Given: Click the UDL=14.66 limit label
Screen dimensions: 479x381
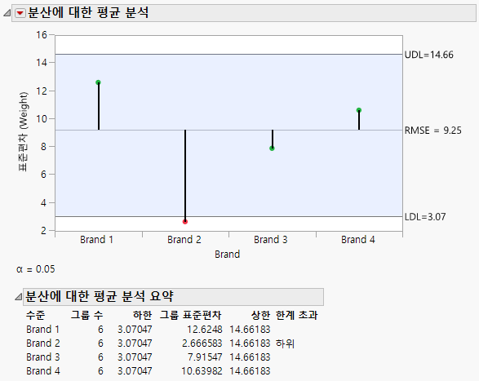Looking at the screenshot, I should [429, 55].
